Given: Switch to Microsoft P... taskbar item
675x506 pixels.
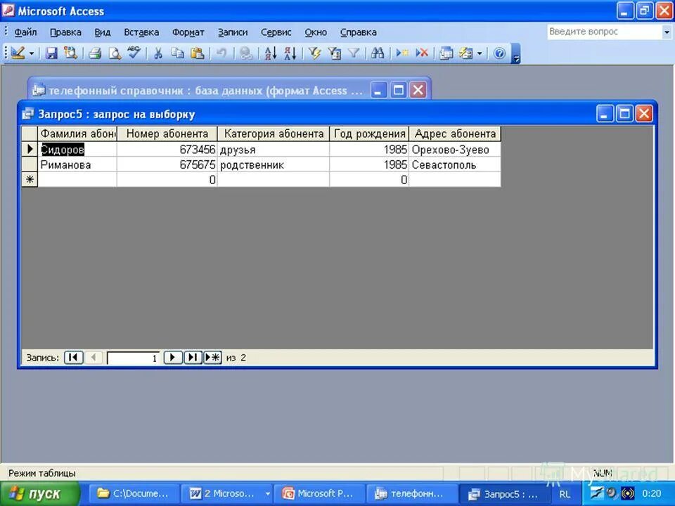Looking at the screenshot, I should (x=320, y=493).
